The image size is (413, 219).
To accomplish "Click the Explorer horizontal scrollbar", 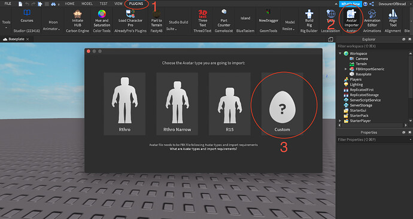I will click(x=373, y=125).
